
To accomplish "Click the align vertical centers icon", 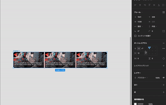I will [154, 5].
